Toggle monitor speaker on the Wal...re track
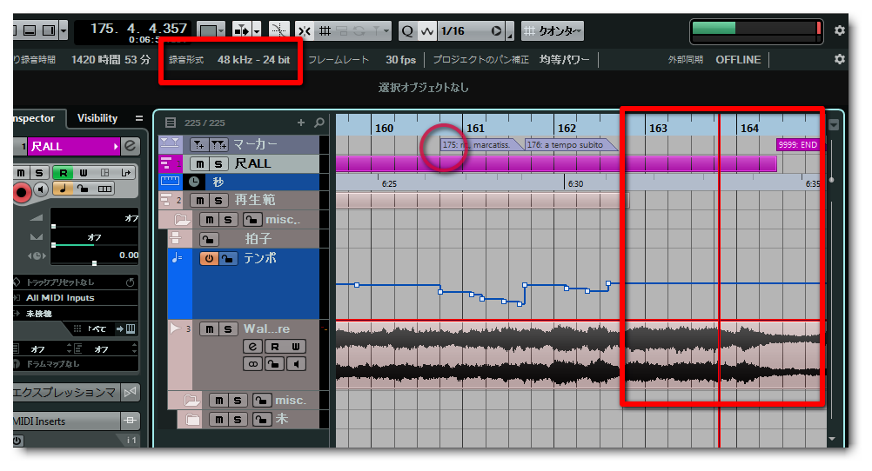 [295, 364]
